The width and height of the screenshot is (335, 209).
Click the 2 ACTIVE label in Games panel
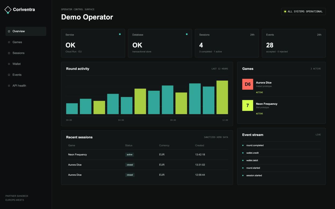[316, 69]
